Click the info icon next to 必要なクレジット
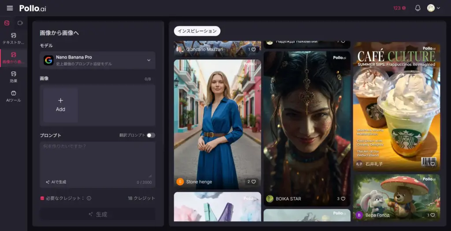The width and height of the screenshot is (451, 231). 89,198
